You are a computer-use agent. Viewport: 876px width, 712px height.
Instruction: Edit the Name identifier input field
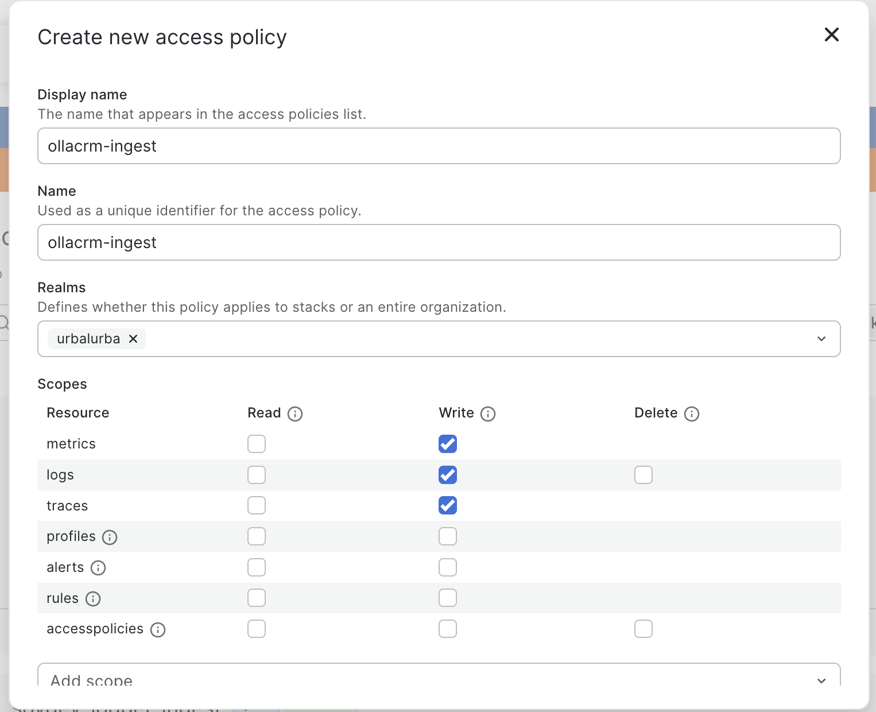tap(439, 242)
